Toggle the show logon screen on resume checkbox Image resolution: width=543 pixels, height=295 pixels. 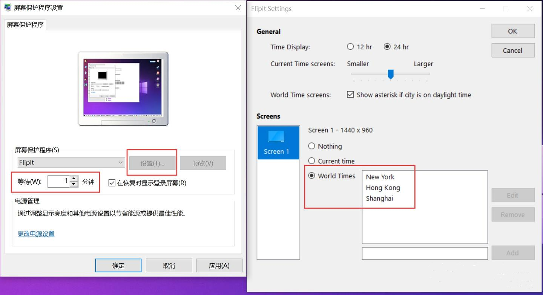click(112, 183)
